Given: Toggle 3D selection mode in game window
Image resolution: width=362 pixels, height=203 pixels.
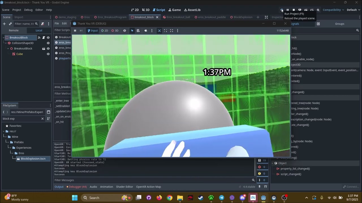Looking at the screenshot, I should pyautogui.click(x=115, y=31).
